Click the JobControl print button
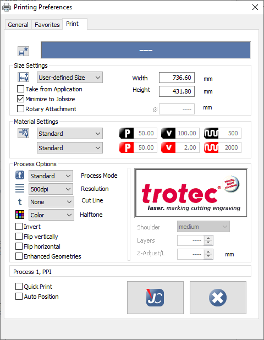The image size is (264, 340). [x=155, y=298]
